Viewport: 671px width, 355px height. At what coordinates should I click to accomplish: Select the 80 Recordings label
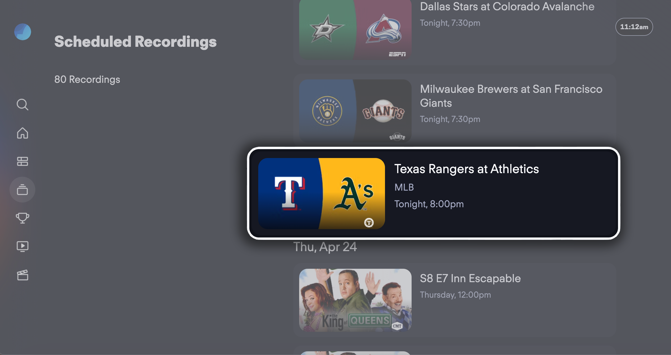[x=87, y=79]
